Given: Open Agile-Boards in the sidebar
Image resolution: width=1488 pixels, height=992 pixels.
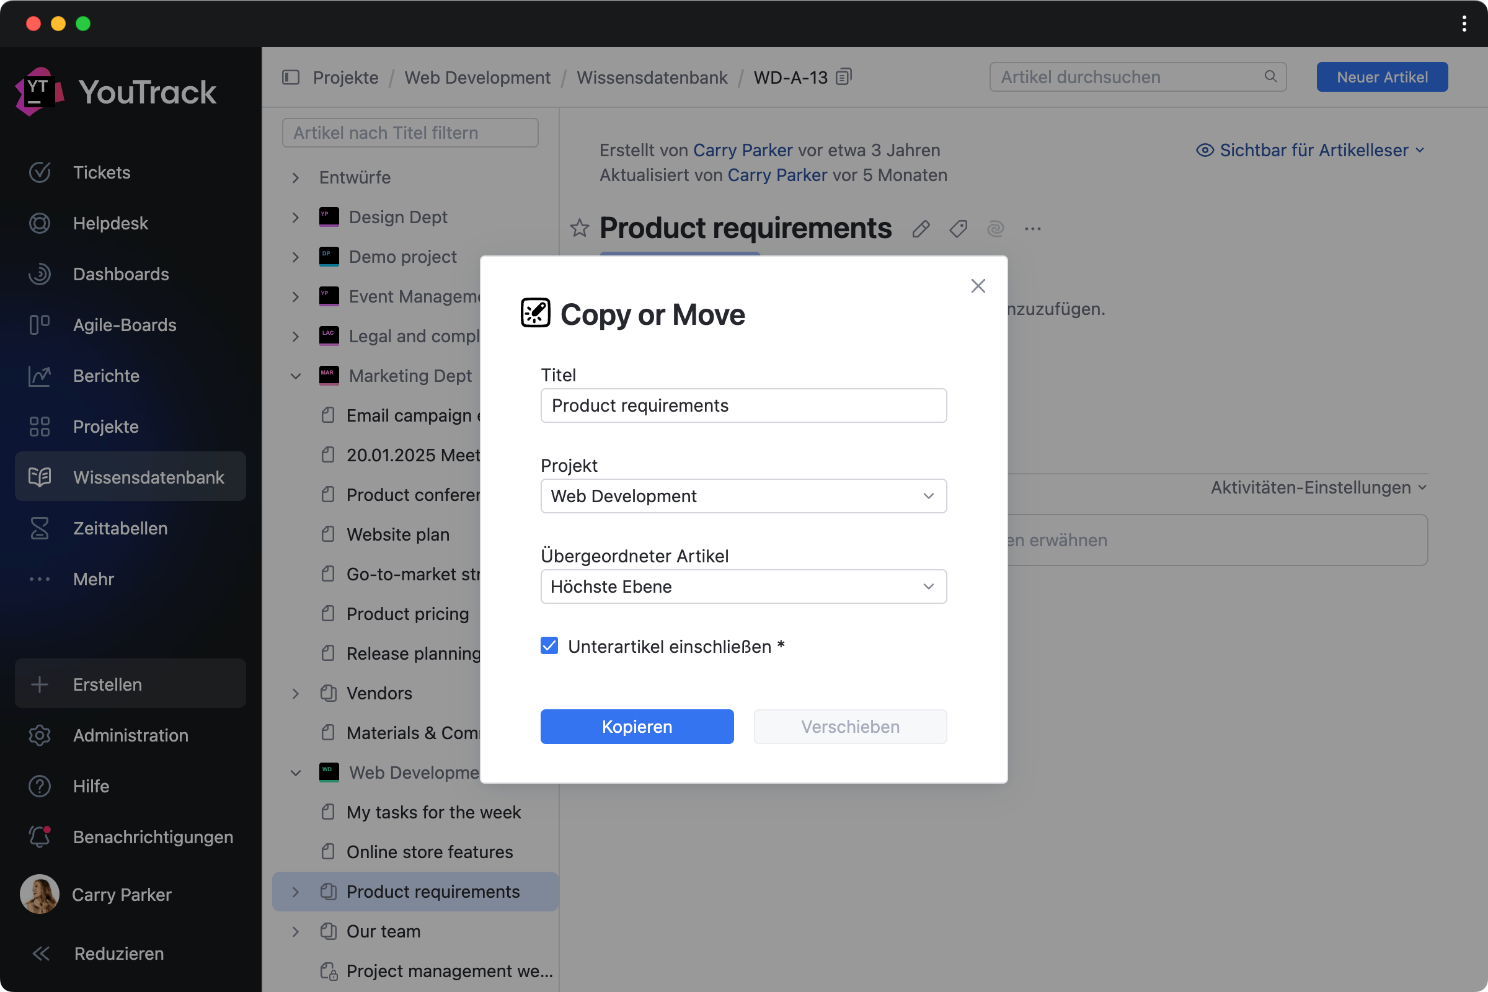Looking at the screenshot, I should (124, 324).
